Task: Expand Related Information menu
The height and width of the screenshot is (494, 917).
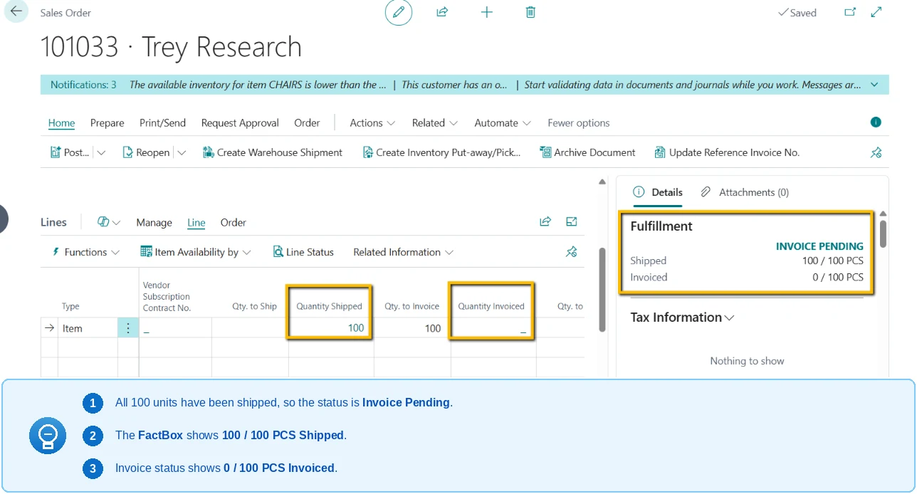Action: [x=403, y=252]
